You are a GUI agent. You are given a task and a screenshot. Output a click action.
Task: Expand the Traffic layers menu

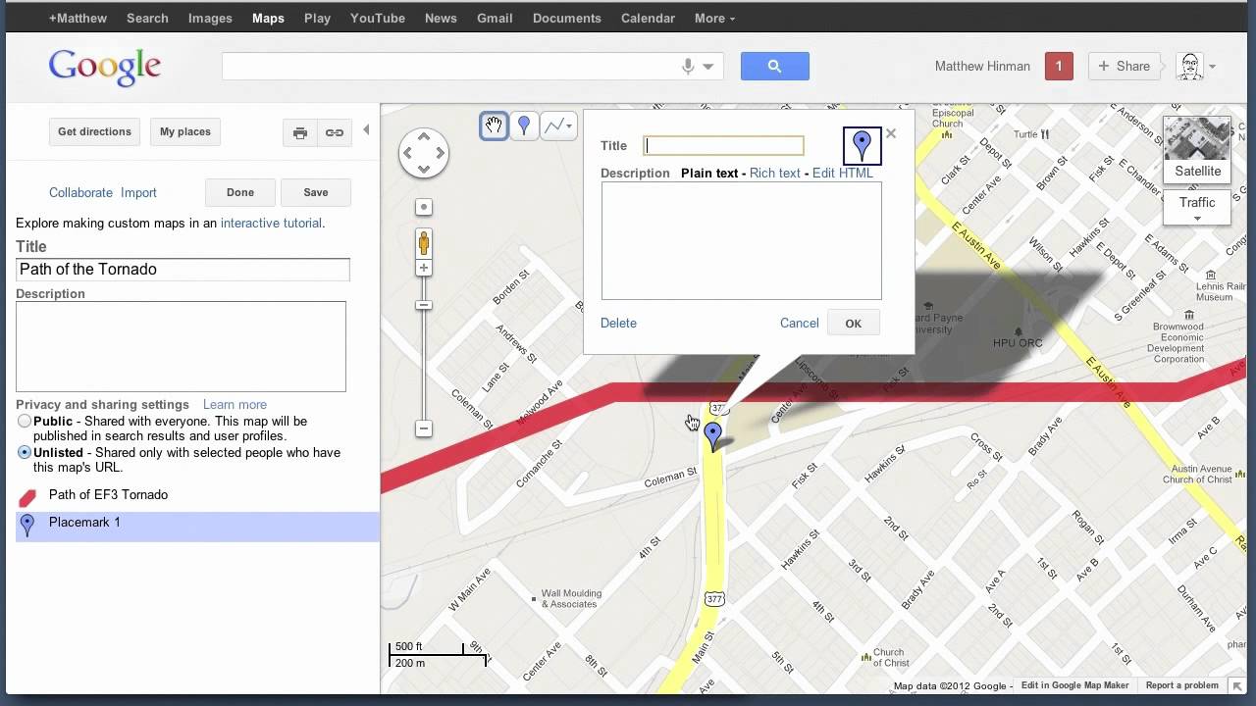click(x=1197, y=208)
